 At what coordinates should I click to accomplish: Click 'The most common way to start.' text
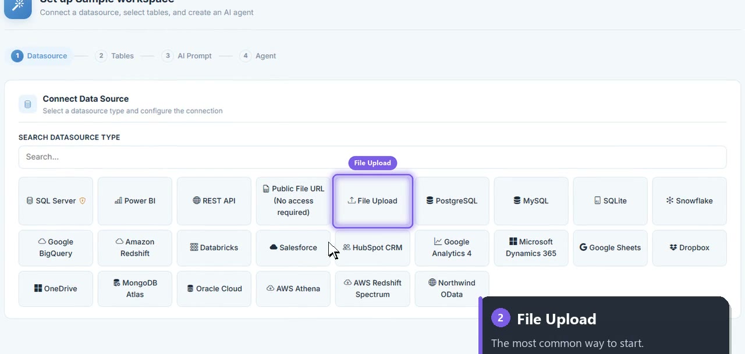567,344
